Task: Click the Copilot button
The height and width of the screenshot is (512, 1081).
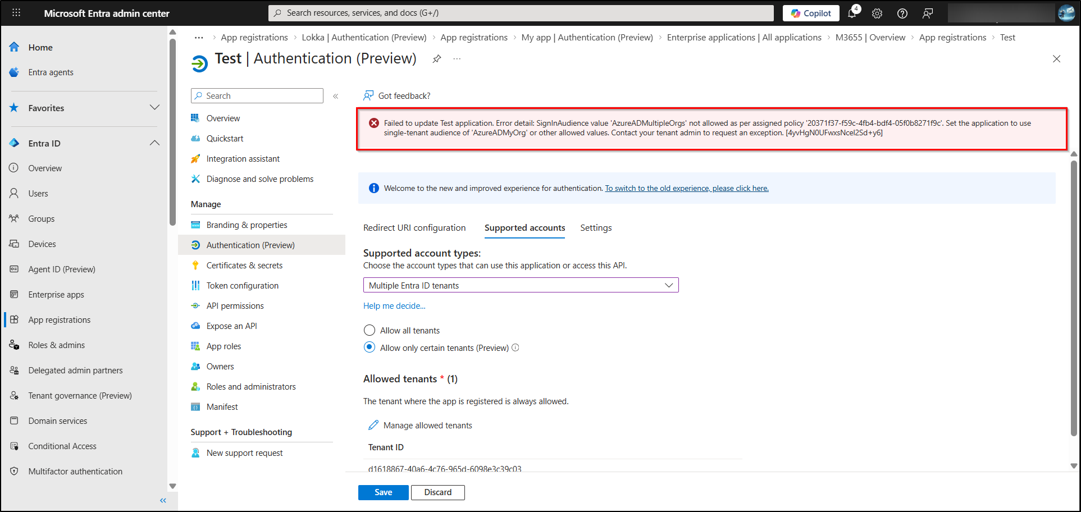Action: point(811,13)
